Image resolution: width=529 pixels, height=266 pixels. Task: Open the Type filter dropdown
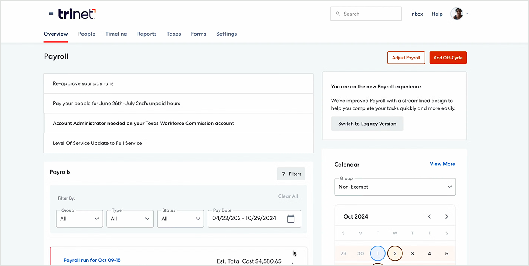click(x=130, y=219)
